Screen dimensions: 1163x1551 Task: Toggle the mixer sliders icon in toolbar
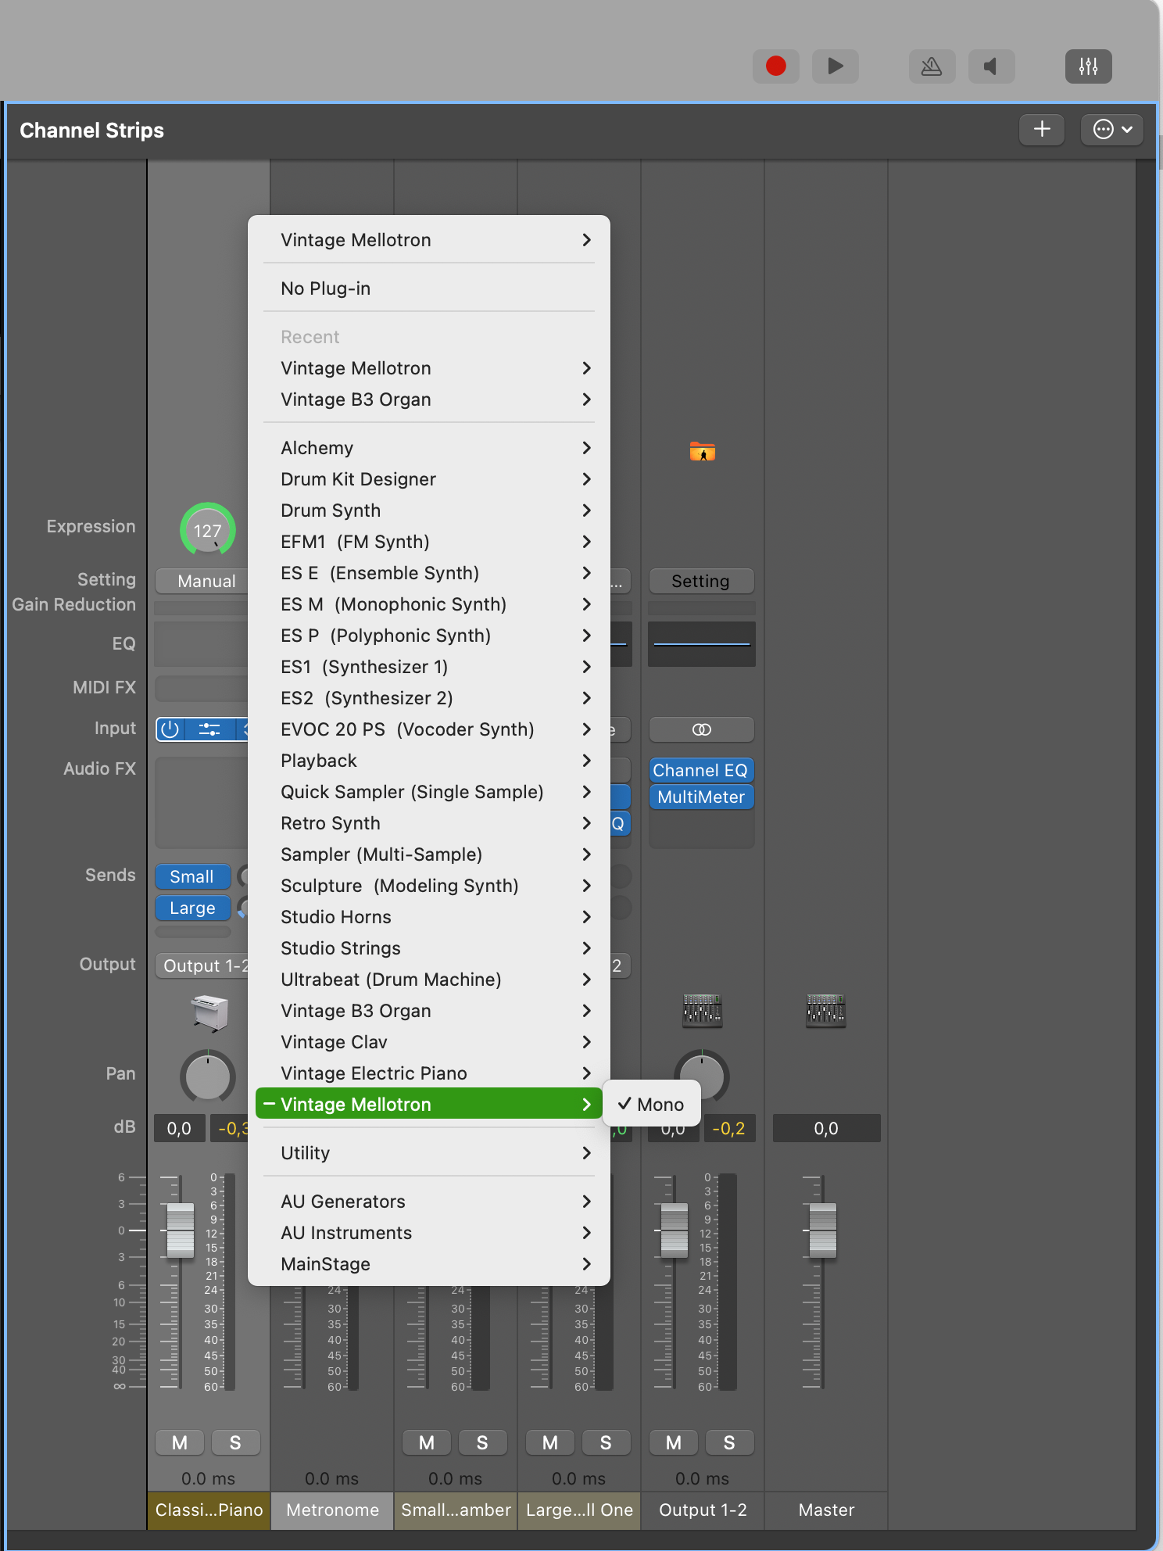click(x=1088, y=66)
